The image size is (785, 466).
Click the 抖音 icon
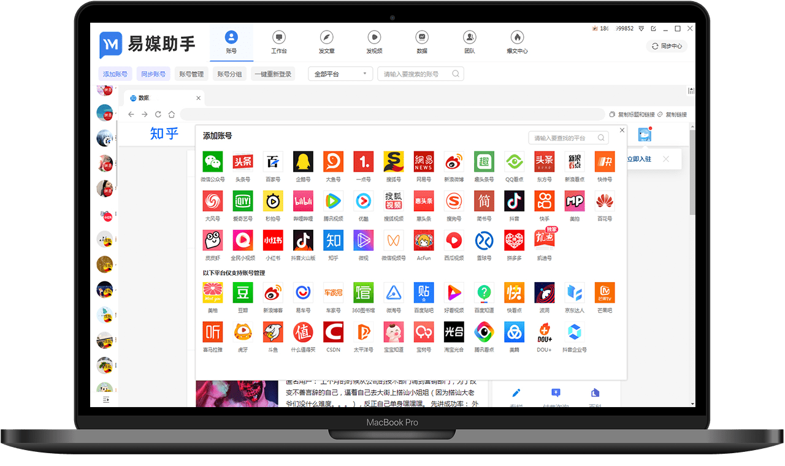pyautogui.click(x=514, y=201)
